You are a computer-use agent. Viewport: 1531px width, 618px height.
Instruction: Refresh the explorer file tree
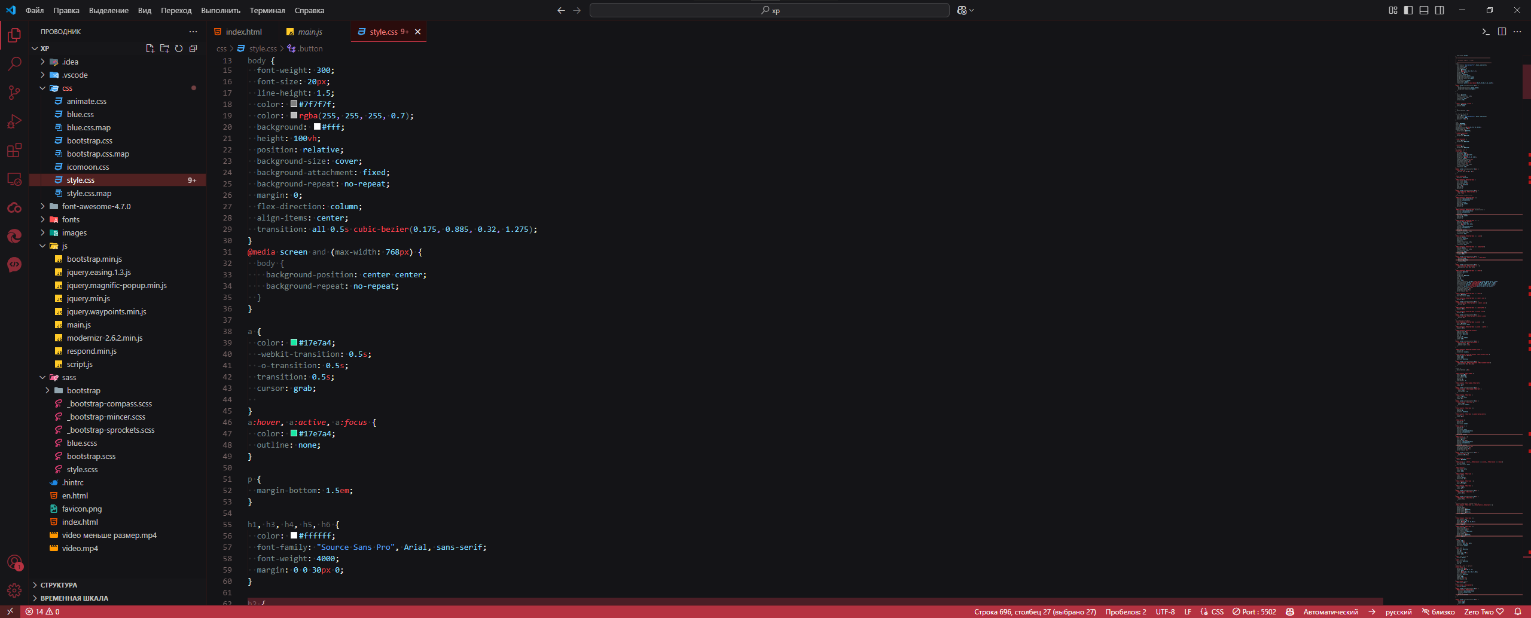click(x=179, y=48)
